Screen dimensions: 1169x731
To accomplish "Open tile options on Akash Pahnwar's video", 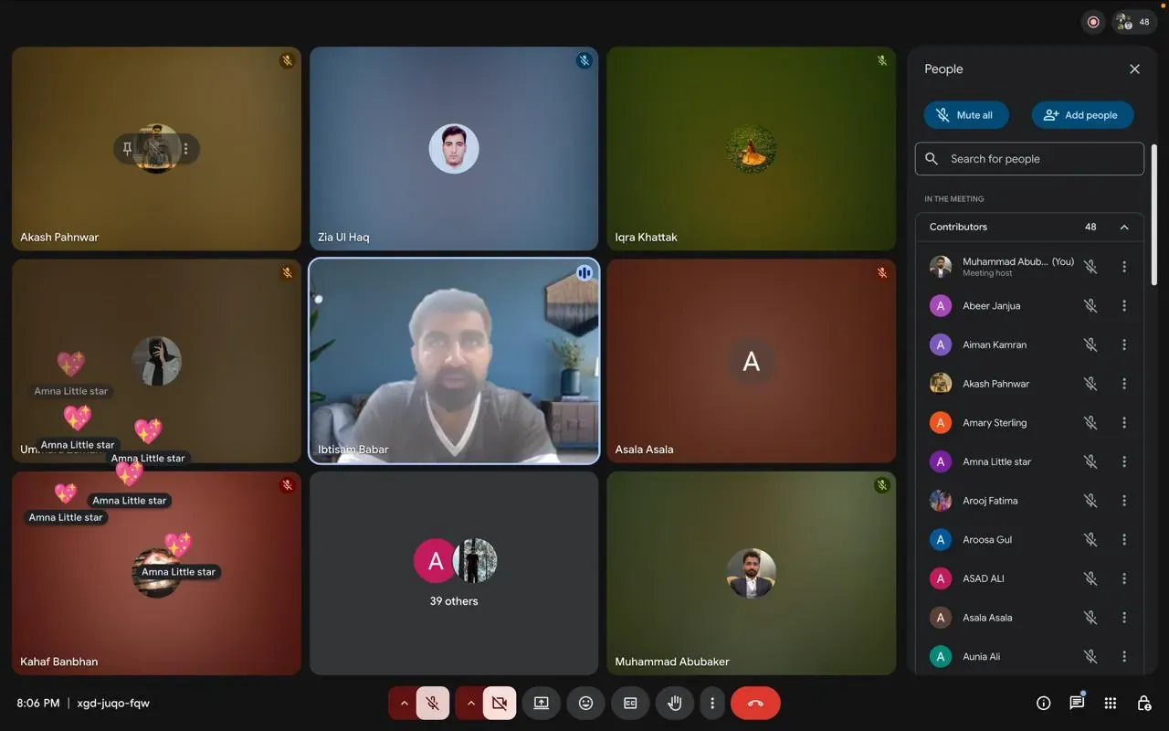I will coord(185,148).
